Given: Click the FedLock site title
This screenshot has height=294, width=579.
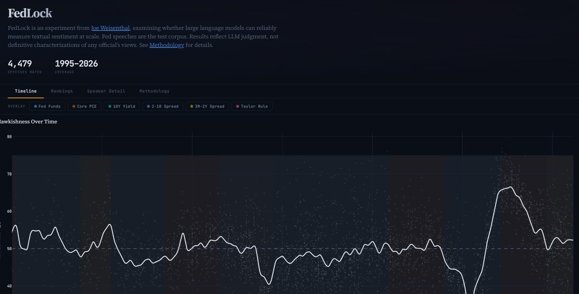Looking at the screenshot, I should (30, 13).
